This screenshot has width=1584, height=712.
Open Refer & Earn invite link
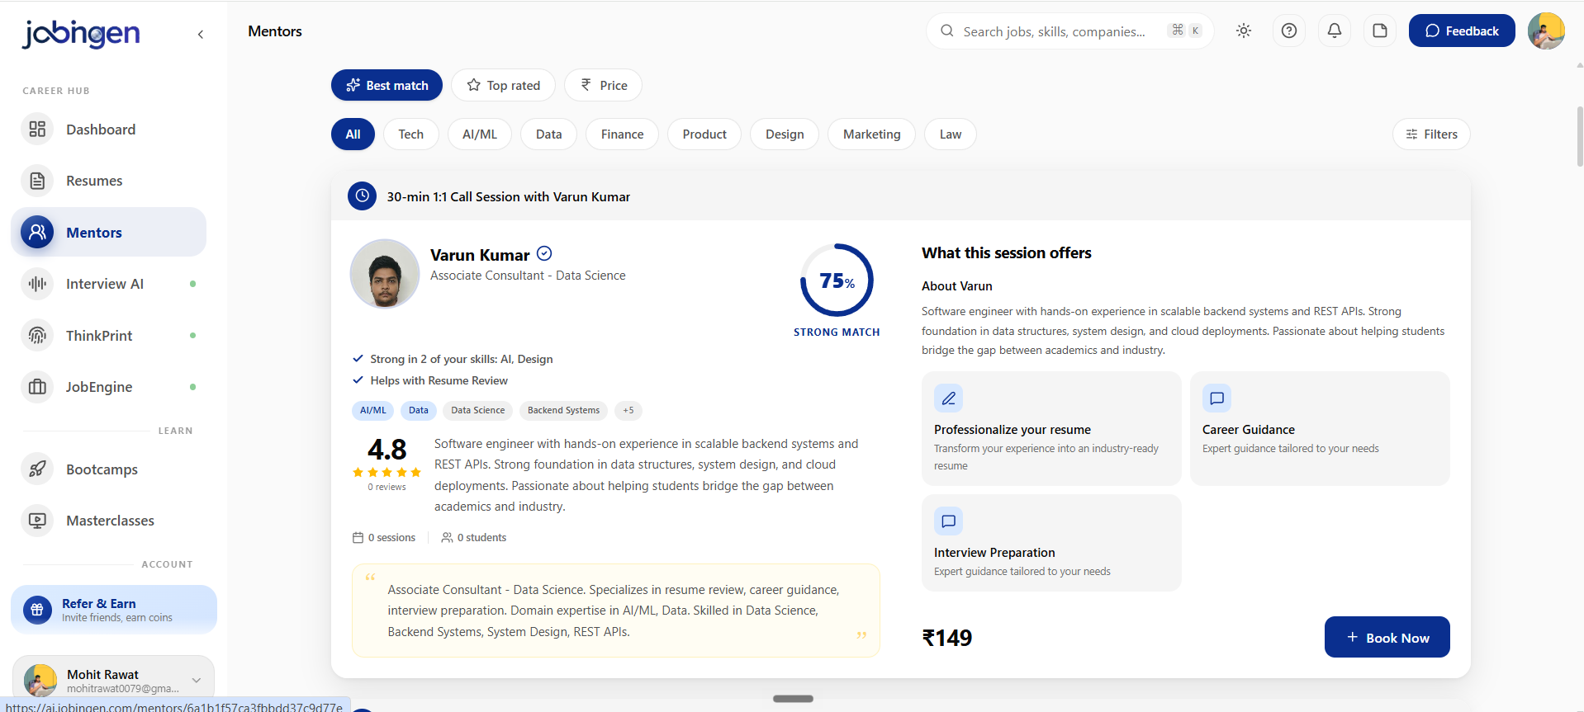tap(114, 610)
